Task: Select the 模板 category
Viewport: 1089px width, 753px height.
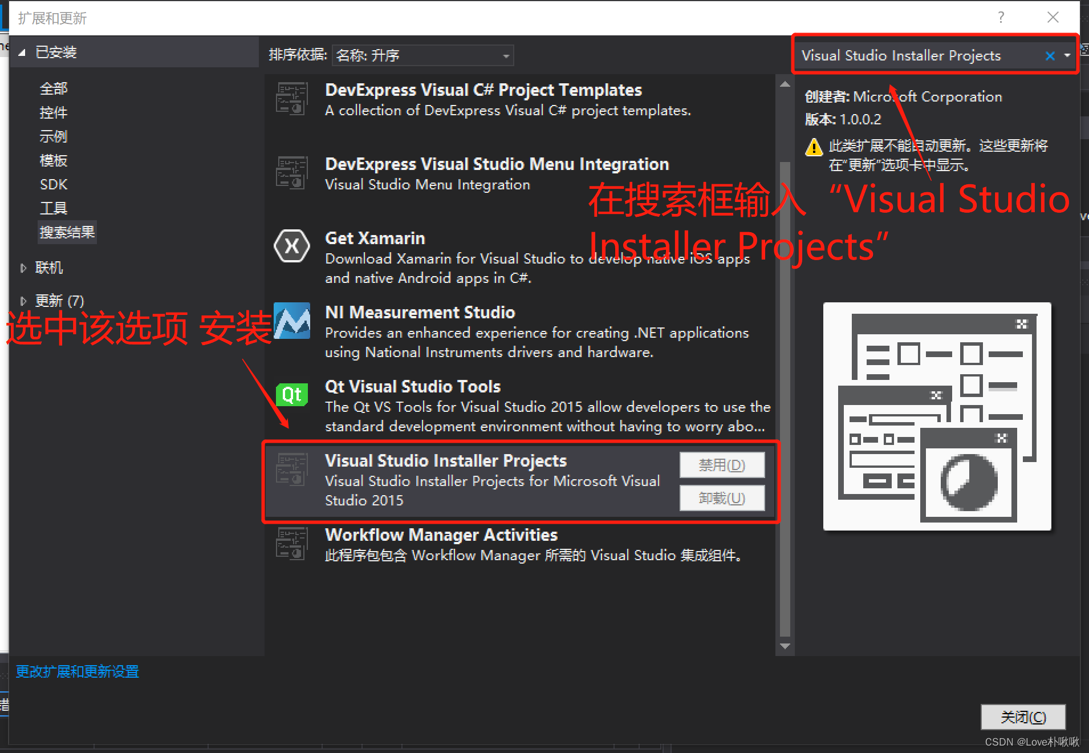Action: pyautogui.click(x=54, y=160)
